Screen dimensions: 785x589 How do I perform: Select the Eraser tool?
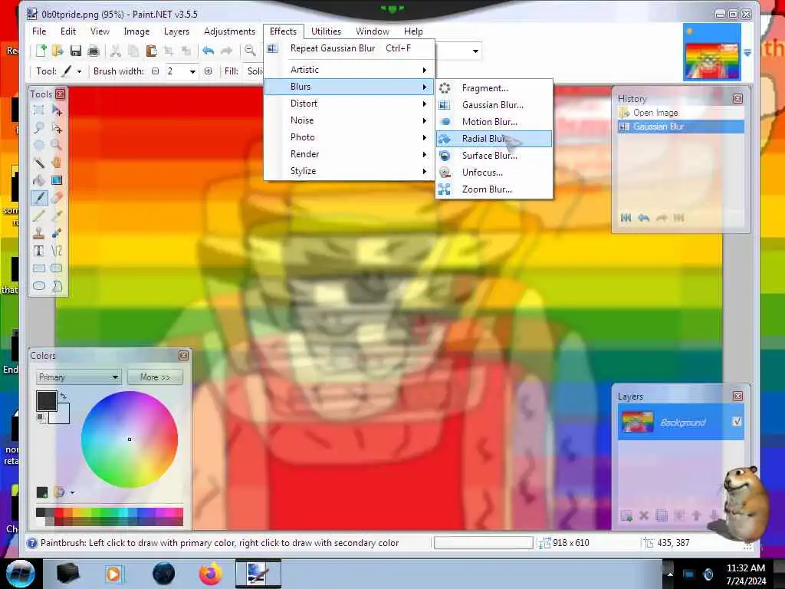(57, 198)
